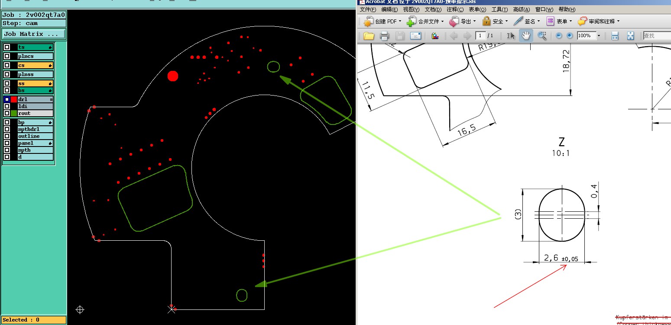Open the 高级(A) menu in Acrobat
Viewport: 671px width, 325px height.
[522, 10]
